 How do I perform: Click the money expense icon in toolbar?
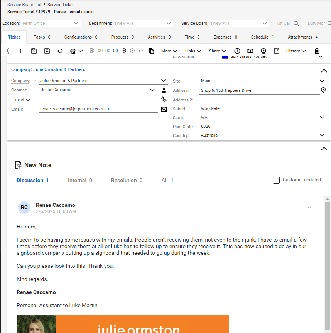(250, 51)
